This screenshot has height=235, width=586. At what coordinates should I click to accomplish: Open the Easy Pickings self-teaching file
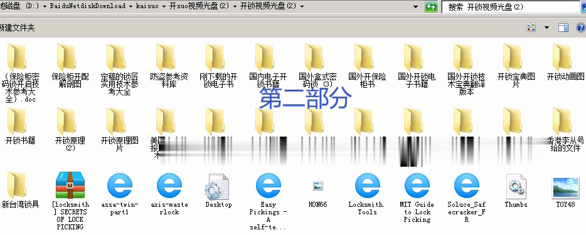[x=269, y=185]
